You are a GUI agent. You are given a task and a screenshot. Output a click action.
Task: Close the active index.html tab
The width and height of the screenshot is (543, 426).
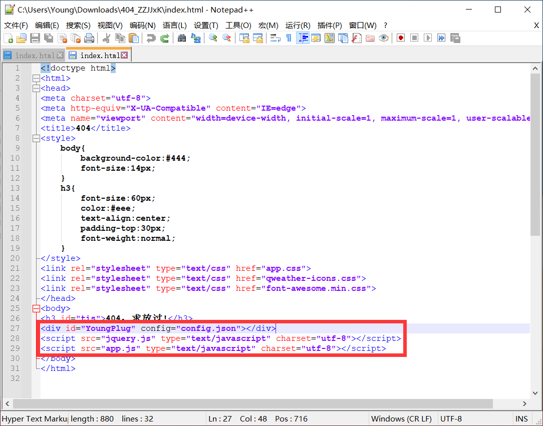(124, 55)
